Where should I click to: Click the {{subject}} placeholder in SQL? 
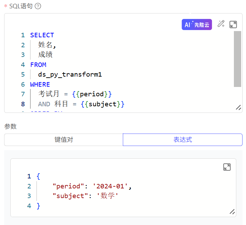click(x=103, y=104)
